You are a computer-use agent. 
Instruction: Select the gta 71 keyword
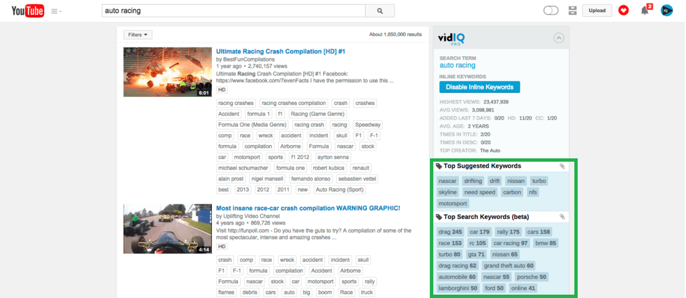[x=475, y=255]
